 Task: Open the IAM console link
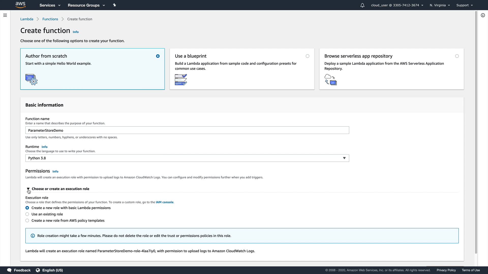coord(164,202)
